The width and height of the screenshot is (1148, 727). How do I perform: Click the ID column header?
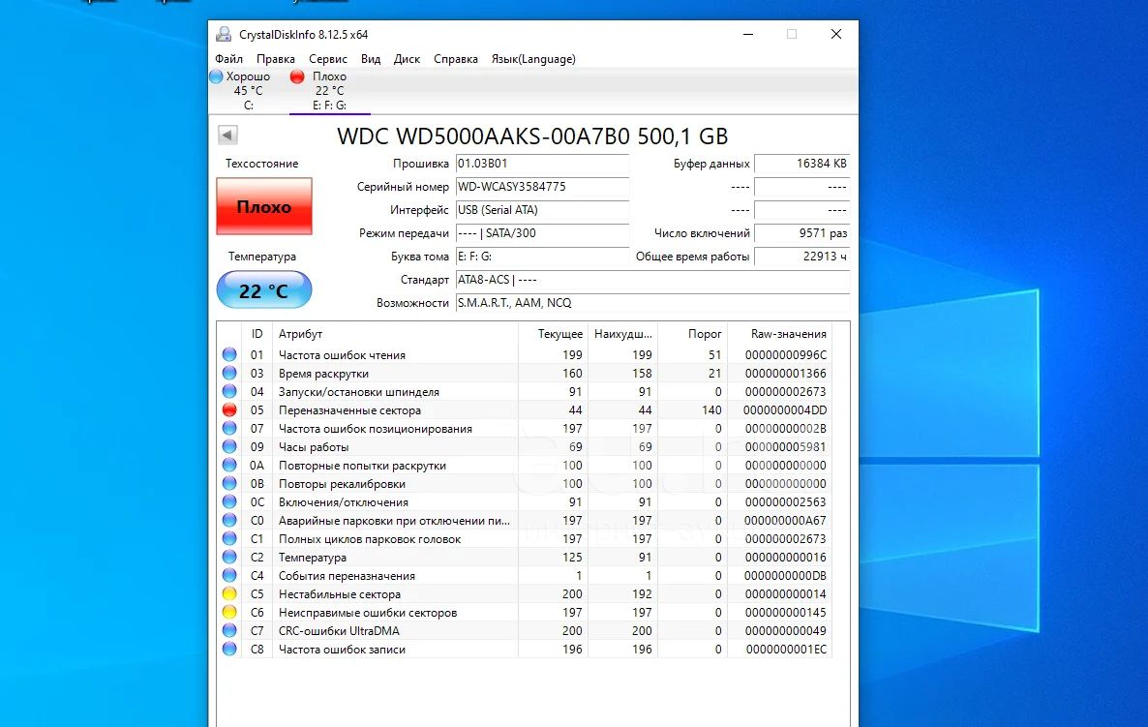[x=257, y=334]
